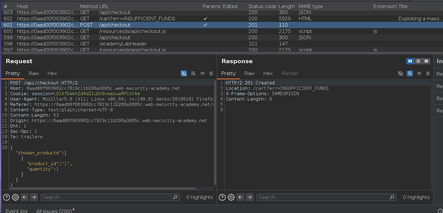The image size is (443, 213).
Task: Switch Response view to Render tab
Action: (x=290, y=73)
